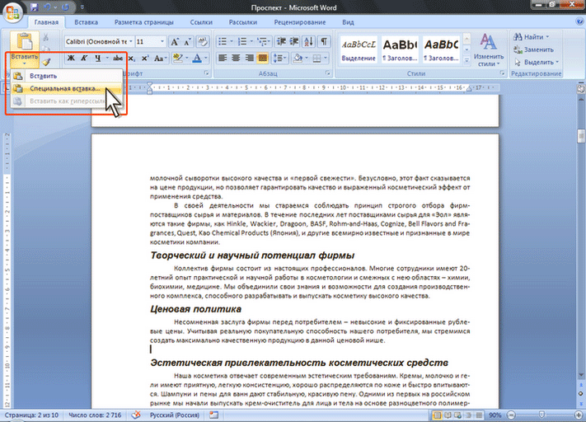This screenshot has height=422, width=586.
Task: Open Change Case Aa dropdown
Action: click(160, 58)
